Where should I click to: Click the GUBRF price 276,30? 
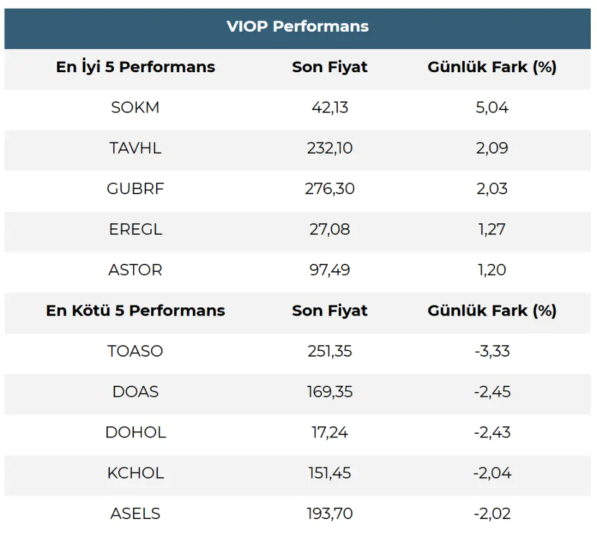330,189
